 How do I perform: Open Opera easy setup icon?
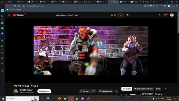pyautogui.click(x=177, y=6)
